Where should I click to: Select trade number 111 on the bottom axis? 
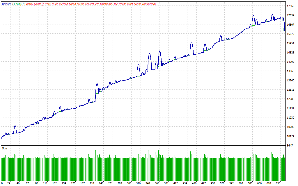point(45,183)
